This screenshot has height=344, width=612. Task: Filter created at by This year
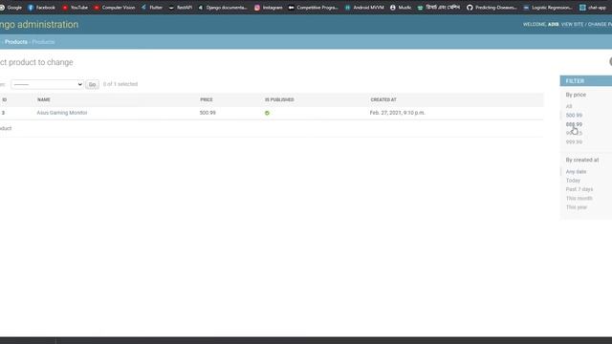point(577,207)
